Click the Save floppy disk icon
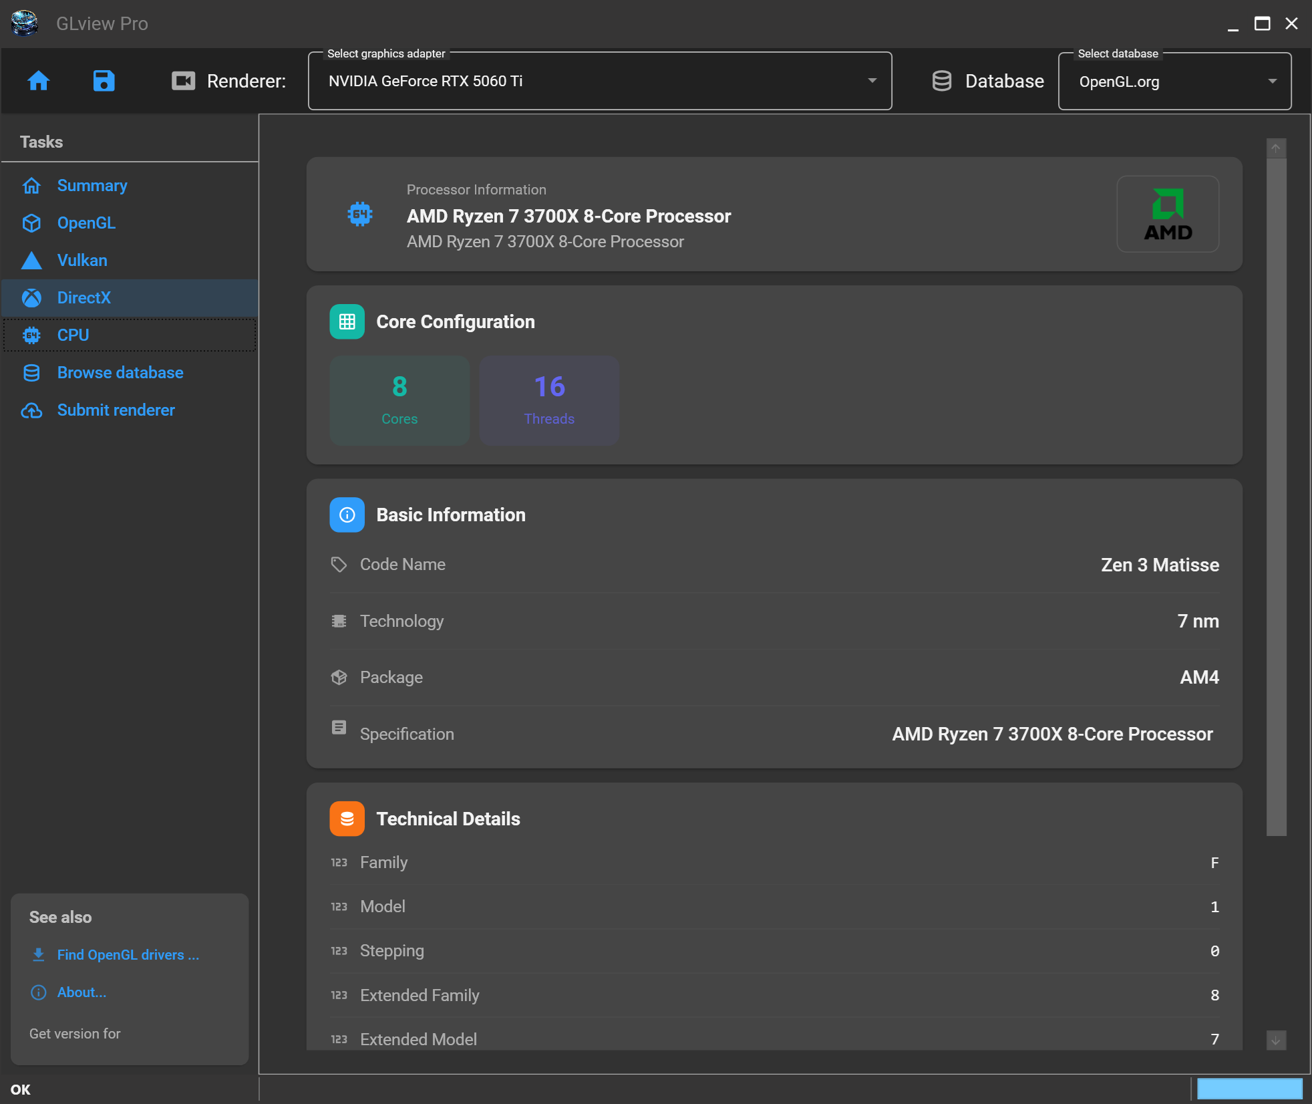The height and width of the screenshot is (1104, 1312). [x=104, y=81]
